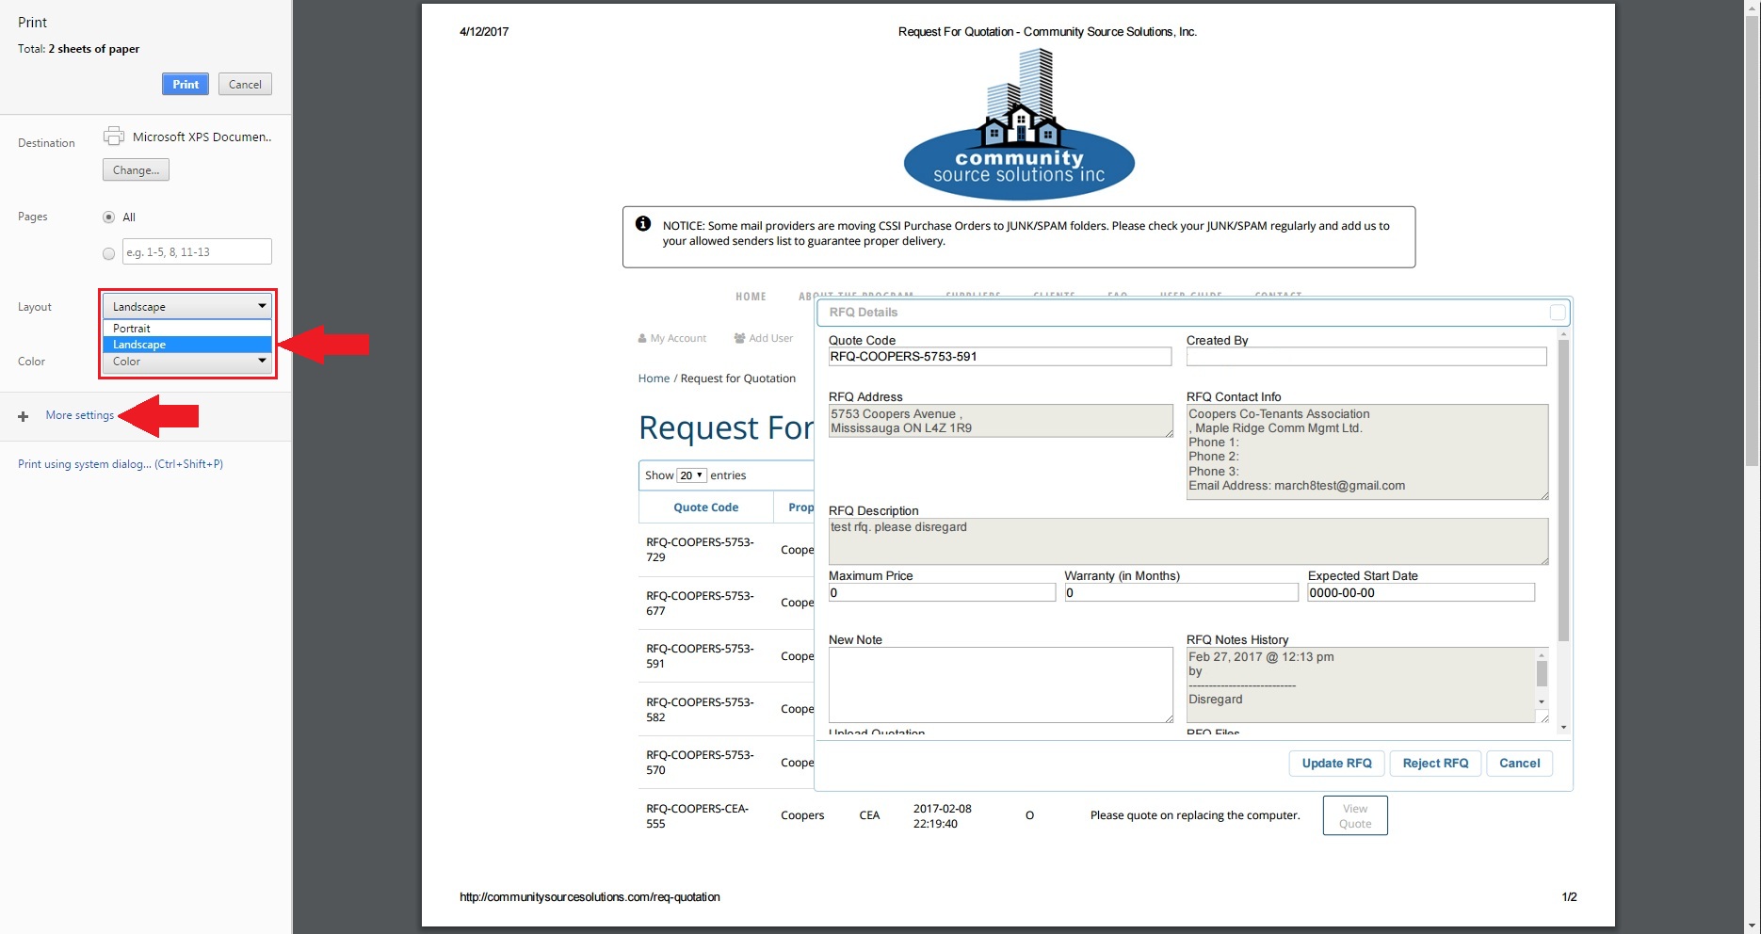Click the plus icon beside More settings
The image size is (1761, 934).
24,416
